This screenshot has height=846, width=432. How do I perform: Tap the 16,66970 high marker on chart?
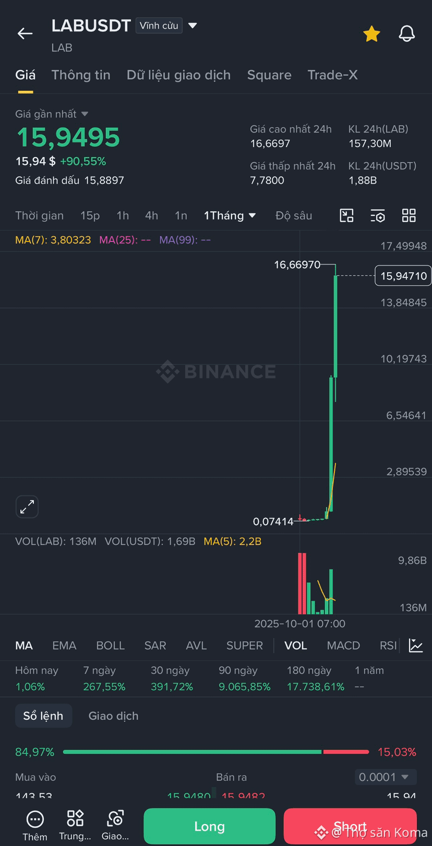[297, 264]
